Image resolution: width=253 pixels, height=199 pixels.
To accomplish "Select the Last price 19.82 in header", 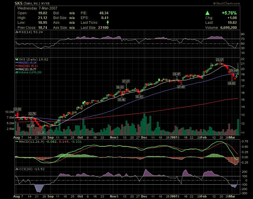I will [232, 22].
